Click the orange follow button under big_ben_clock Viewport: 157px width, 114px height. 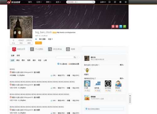pos(38,43)
